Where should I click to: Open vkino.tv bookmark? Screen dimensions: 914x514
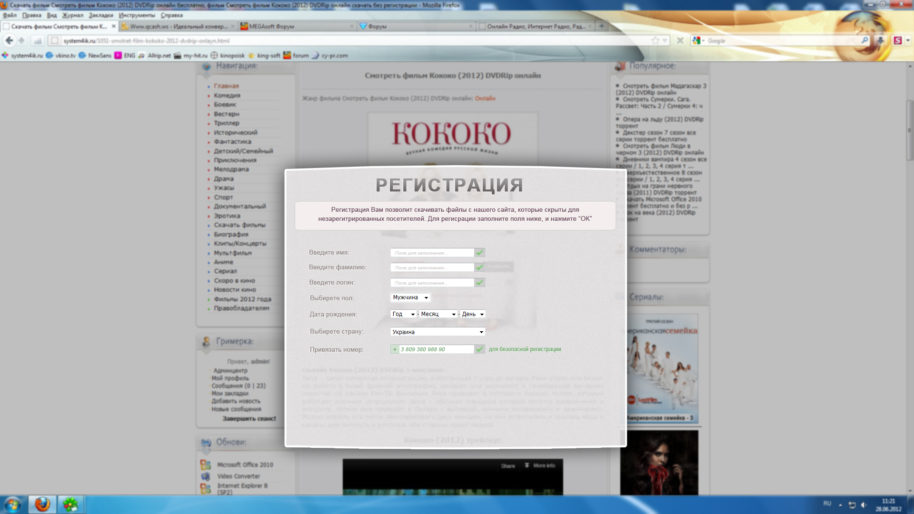tap(60, 56)
